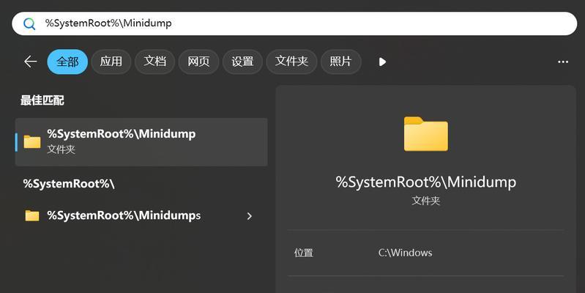Click the %SystemRoot%\Minidump search input field
The image size is (585, 293).
[294, 23]
